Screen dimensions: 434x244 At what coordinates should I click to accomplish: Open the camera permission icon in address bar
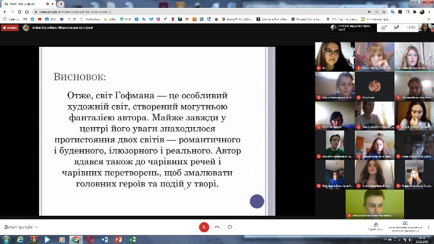(x=369, y=12)
